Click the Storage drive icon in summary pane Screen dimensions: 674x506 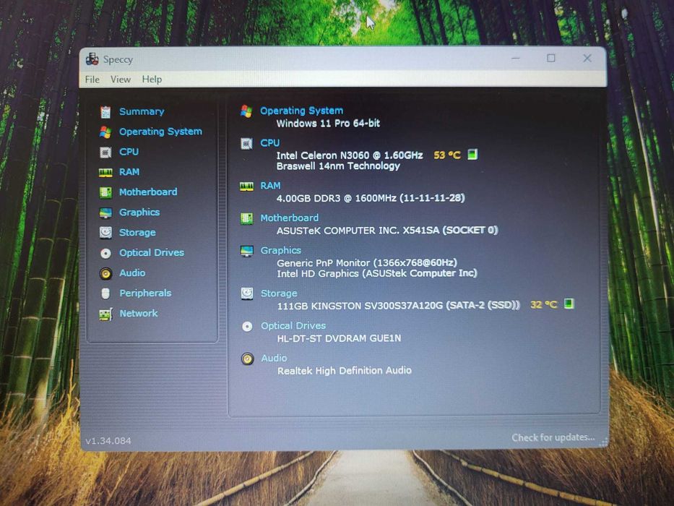(247, 293)
